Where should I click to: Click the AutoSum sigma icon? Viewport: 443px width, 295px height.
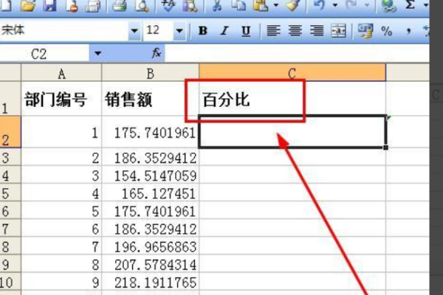click(411, 5)
